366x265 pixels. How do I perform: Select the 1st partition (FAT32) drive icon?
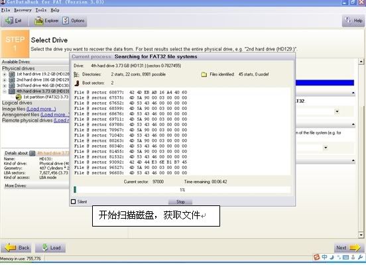pos(19,97)
